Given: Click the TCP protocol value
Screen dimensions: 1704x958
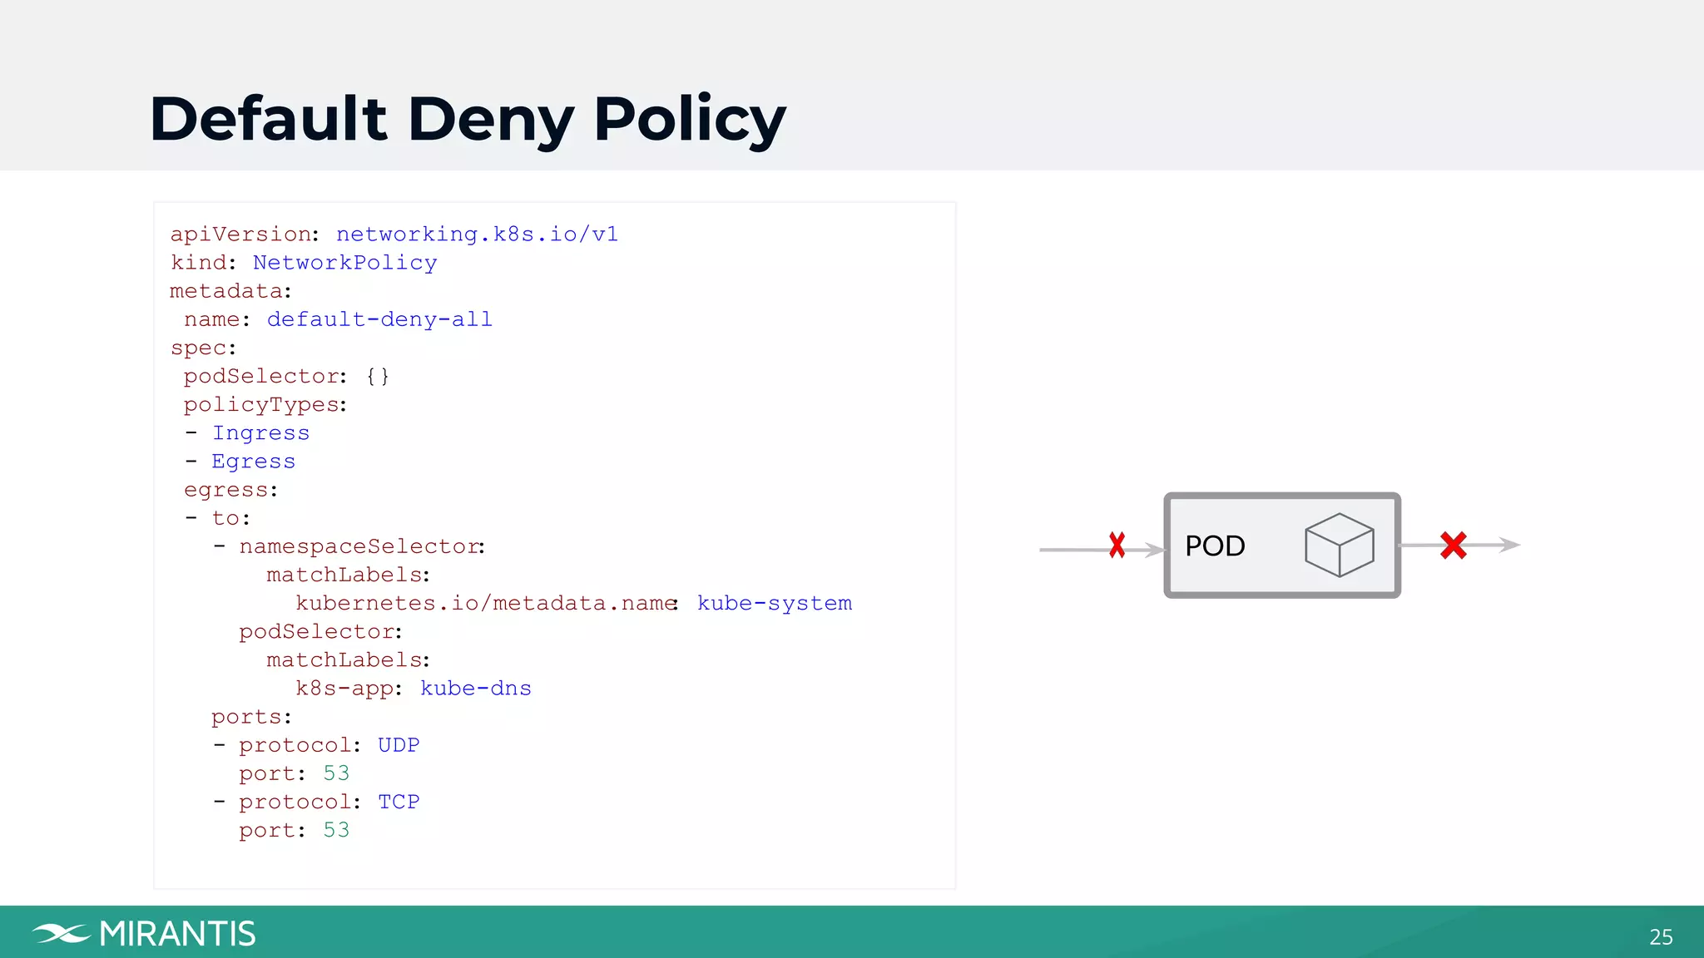Looking at the screenshot, I should point(399,802).
